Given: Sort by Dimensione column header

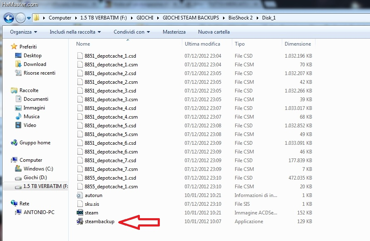Looking at the screenshot, I should click(298, 44).
